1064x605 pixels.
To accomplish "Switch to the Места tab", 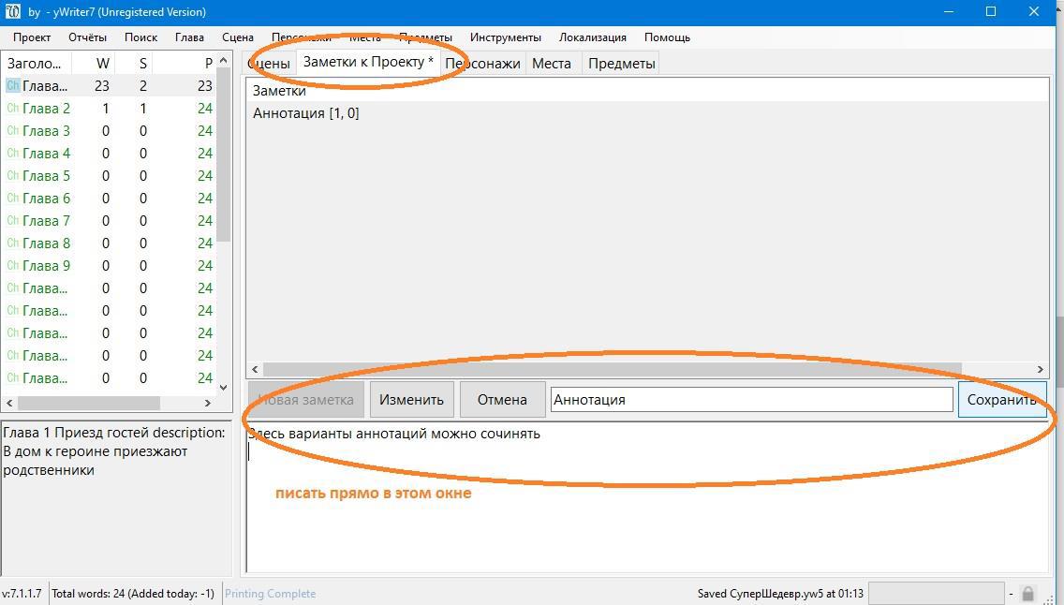I will (552, 64).
